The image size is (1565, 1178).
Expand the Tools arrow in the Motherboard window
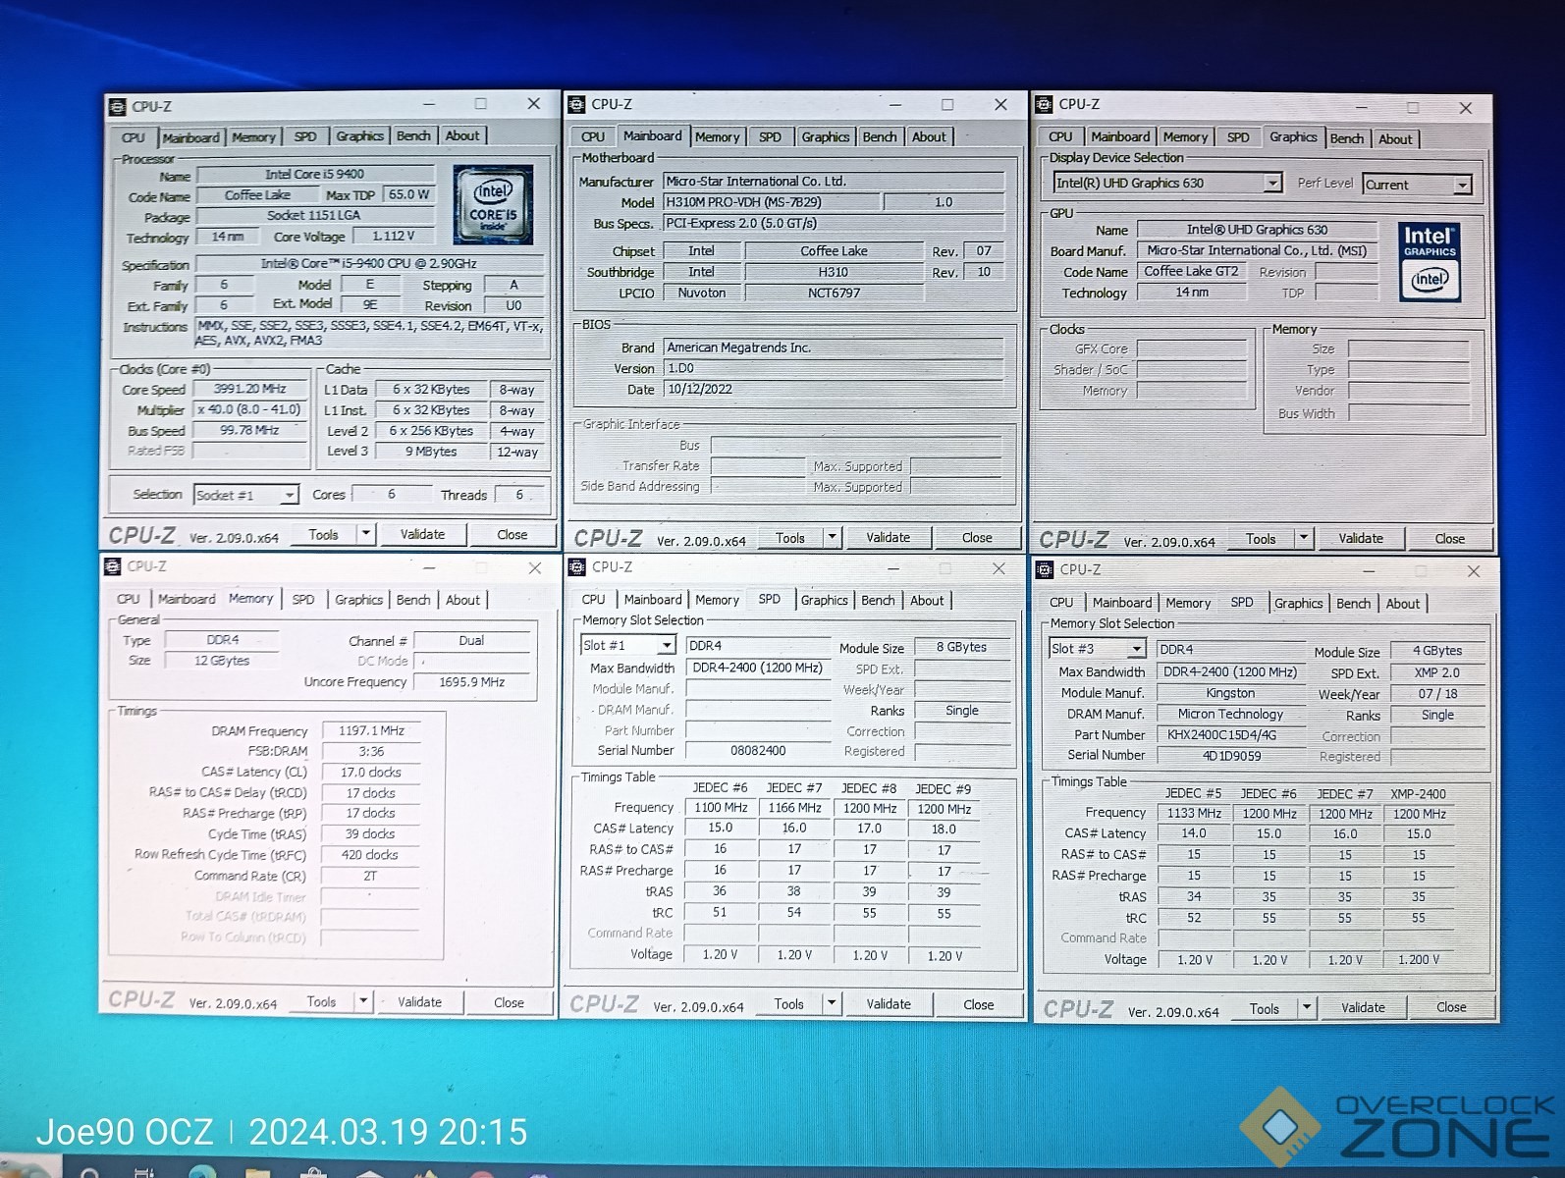832,537
